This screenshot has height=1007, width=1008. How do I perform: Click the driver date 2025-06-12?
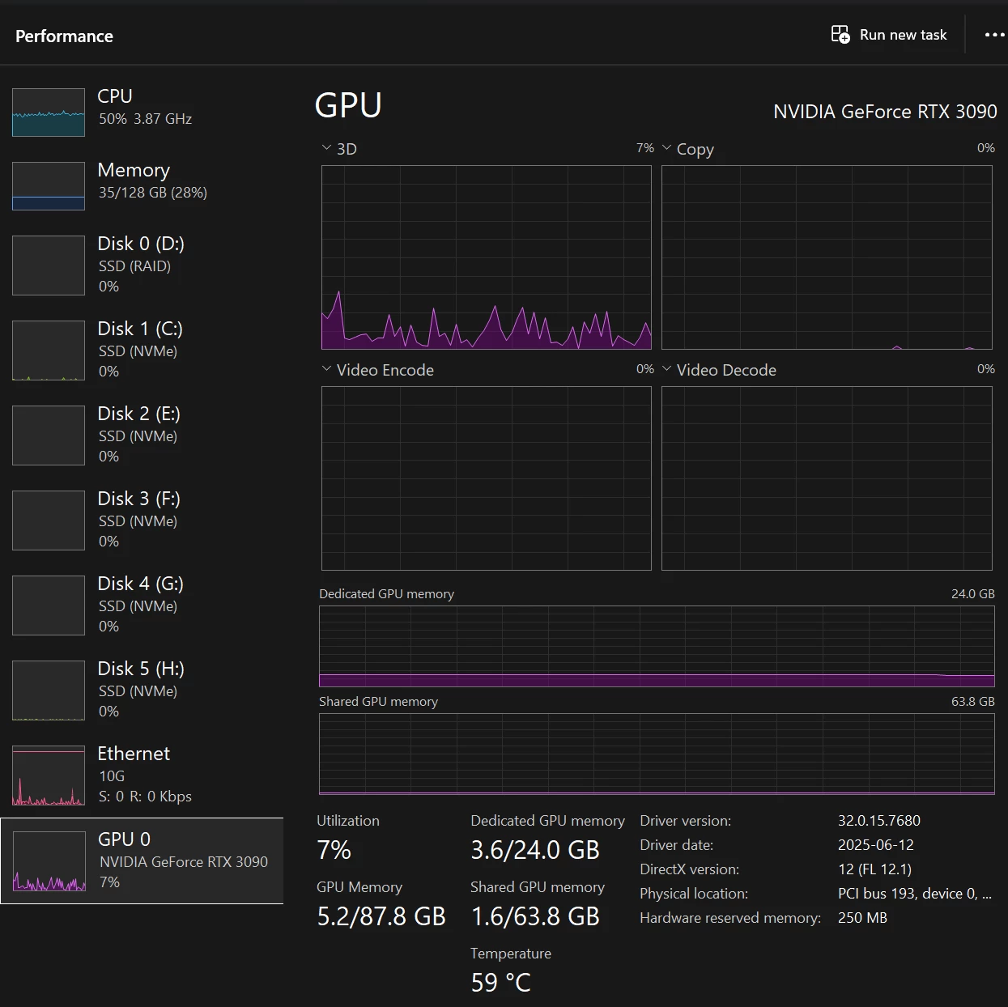click(876, 845)
